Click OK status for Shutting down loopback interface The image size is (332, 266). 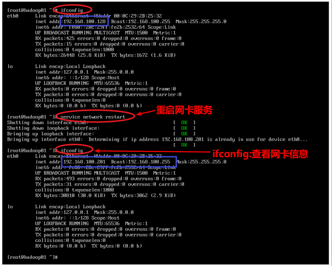coord(184,128)
